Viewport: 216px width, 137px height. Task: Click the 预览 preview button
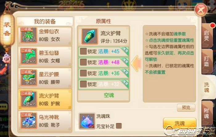186,107
